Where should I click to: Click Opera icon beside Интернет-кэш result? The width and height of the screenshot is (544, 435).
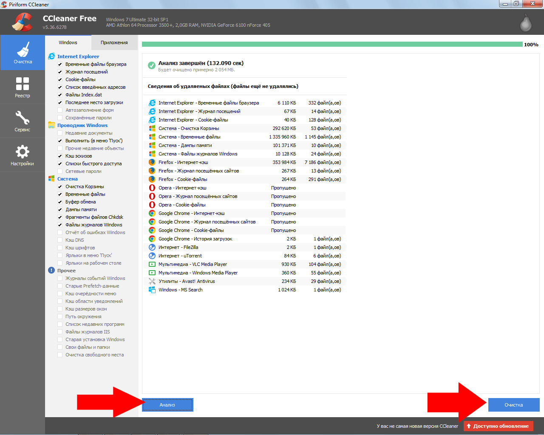(152, 188)
